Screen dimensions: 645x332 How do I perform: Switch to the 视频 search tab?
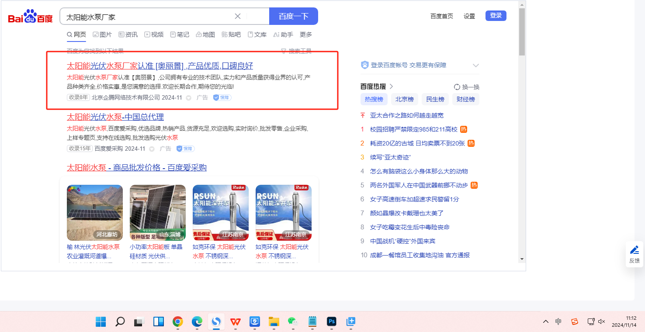[x=154, y=35]
